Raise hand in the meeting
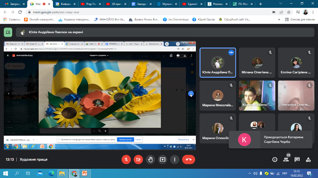The image size is (318, 178). (x=150, y=159)
